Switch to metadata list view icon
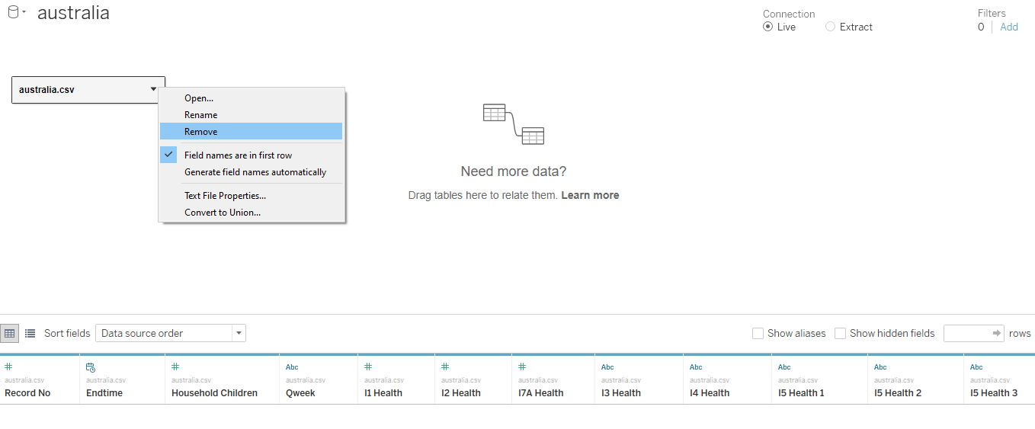Screen dimensions: 1035x429 coord(30,333)
